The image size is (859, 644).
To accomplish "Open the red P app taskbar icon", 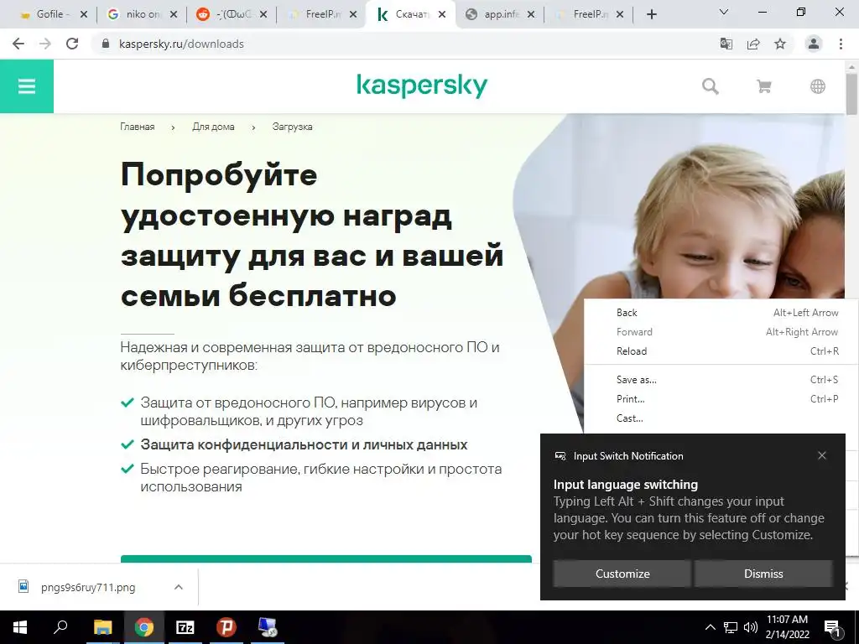I will (226, 627).
